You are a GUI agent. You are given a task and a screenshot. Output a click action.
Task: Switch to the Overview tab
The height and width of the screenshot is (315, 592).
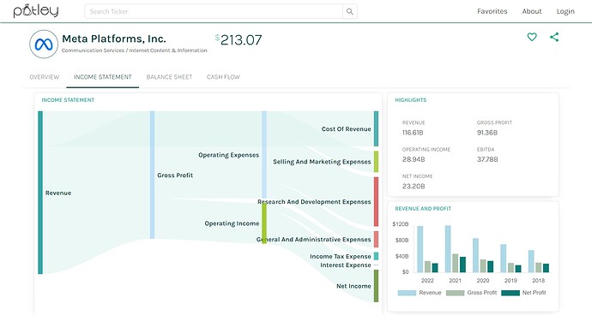point(44,77)
